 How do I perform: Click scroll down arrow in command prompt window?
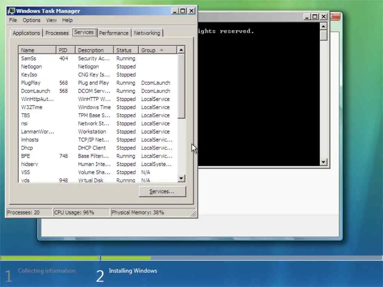tap(324, 162)
